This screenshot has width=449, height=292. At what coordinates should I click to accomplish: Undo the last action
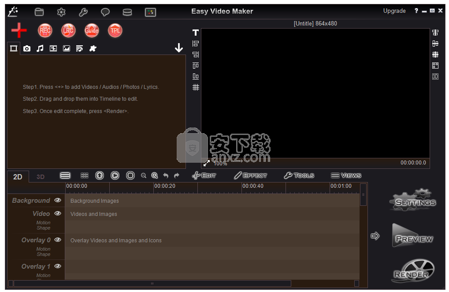tap(166, 175)
